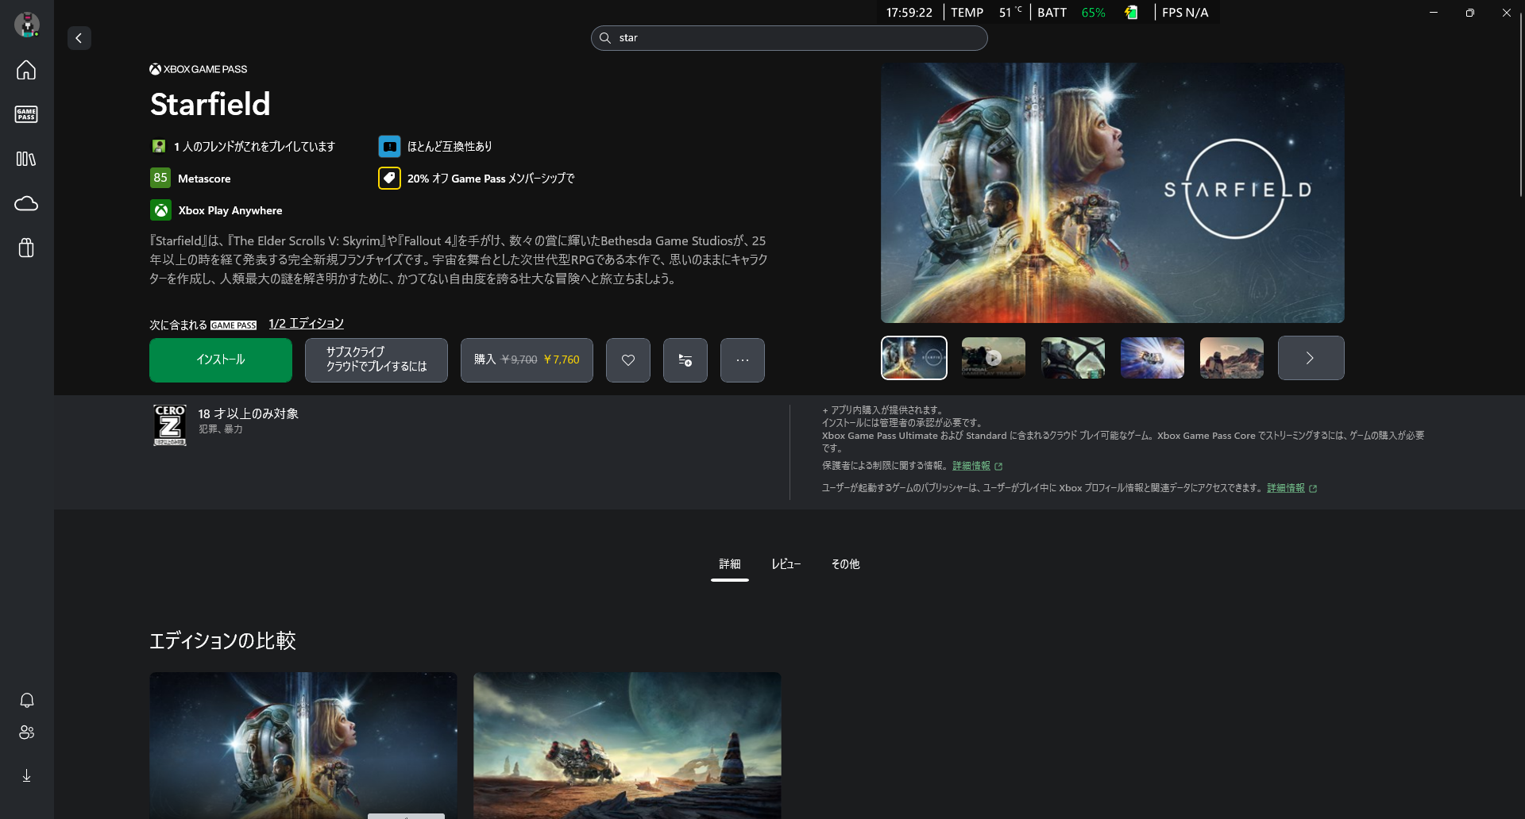Click the Game Pass discount tag icon
1525x819 pixels.
point(389,178)
